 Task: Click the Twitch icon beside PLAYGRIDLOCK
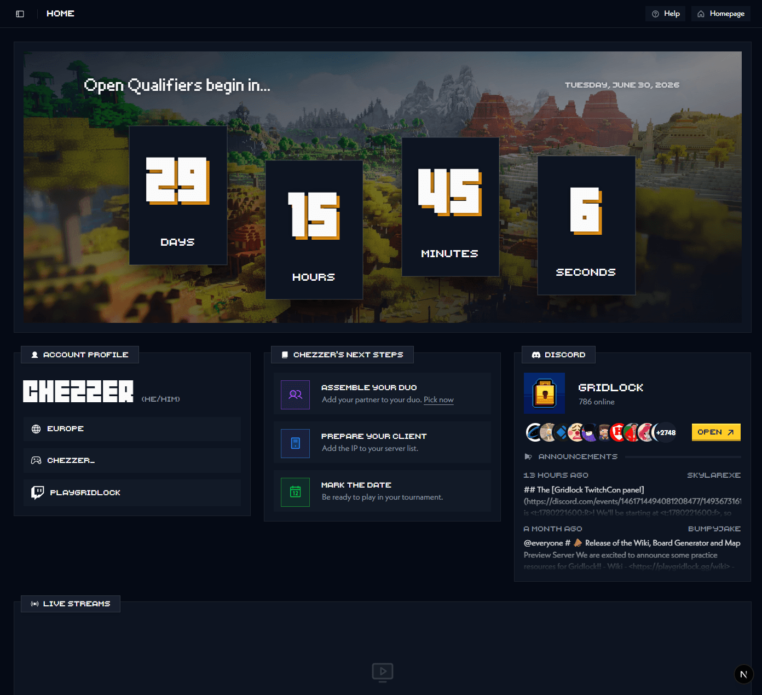click(x=37, y=493)
